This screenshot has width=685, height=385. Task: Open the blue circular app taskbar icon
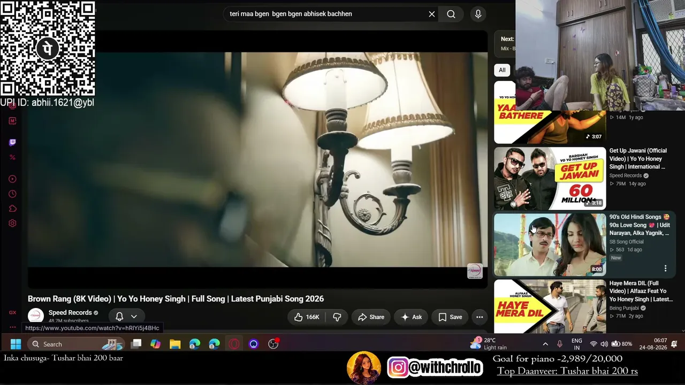coord(254,344)
